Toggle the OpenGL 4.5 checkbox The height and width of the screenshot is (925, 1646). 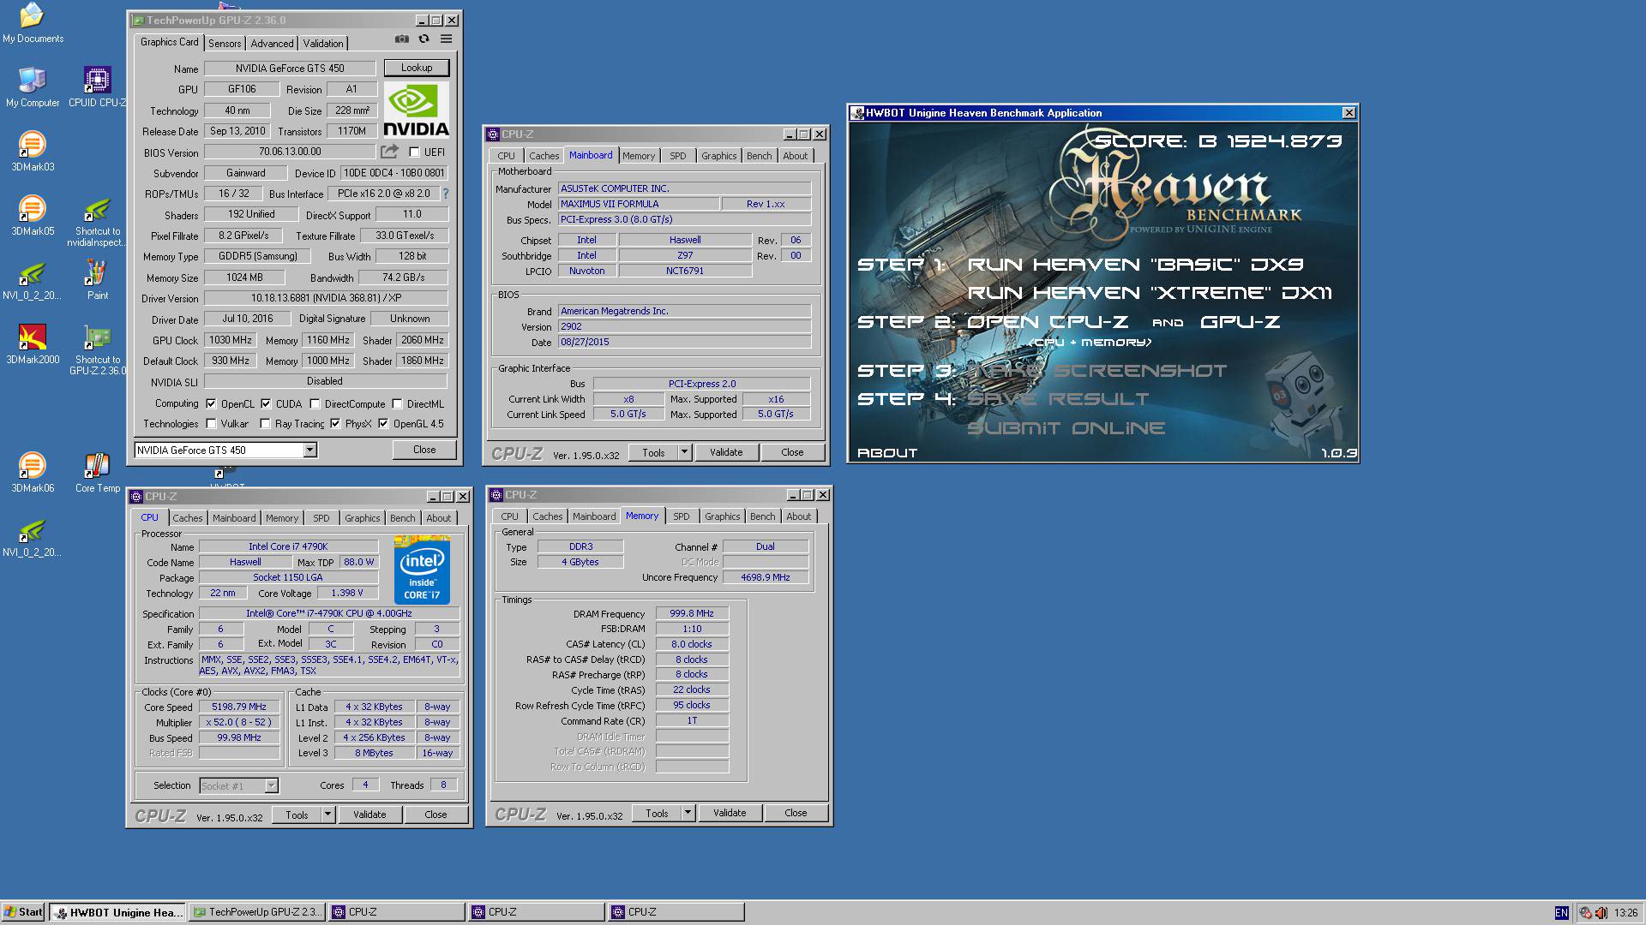(383, 424)
